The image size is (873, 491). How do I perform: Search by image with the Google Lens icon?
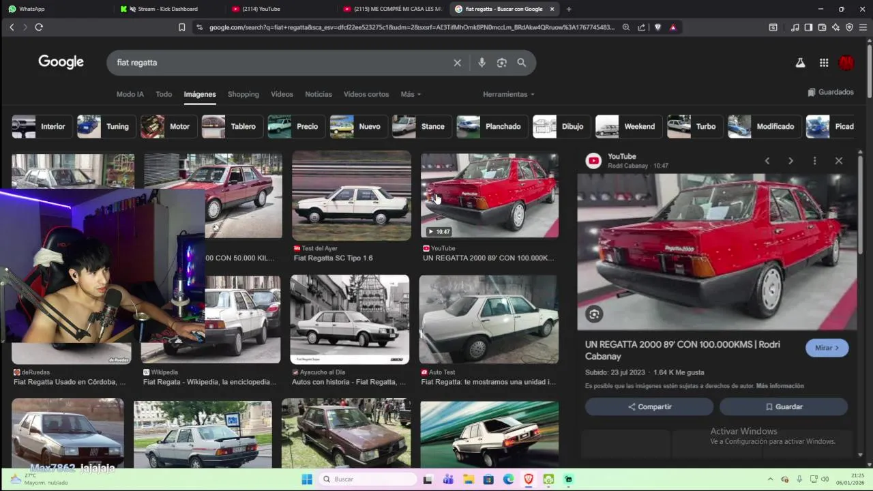point(502,63)
